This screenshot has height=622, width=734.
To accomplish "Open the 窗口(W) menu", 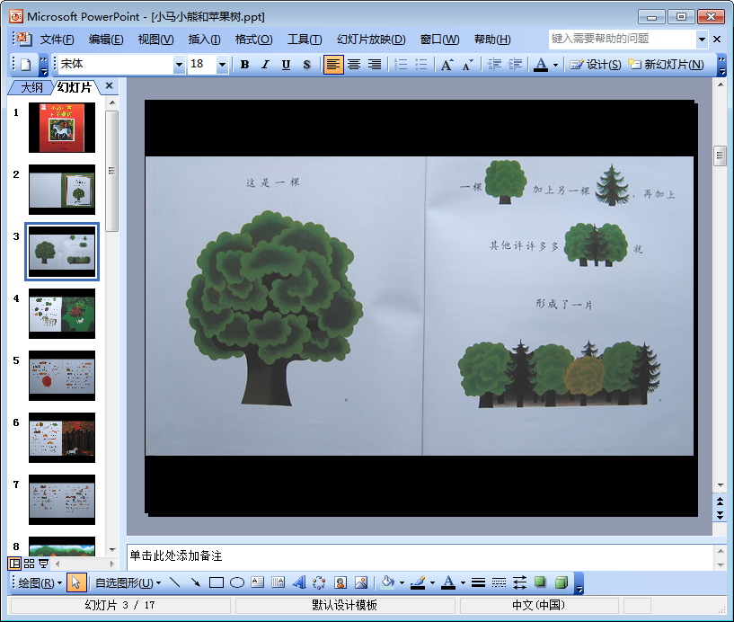I will point(439,40).
